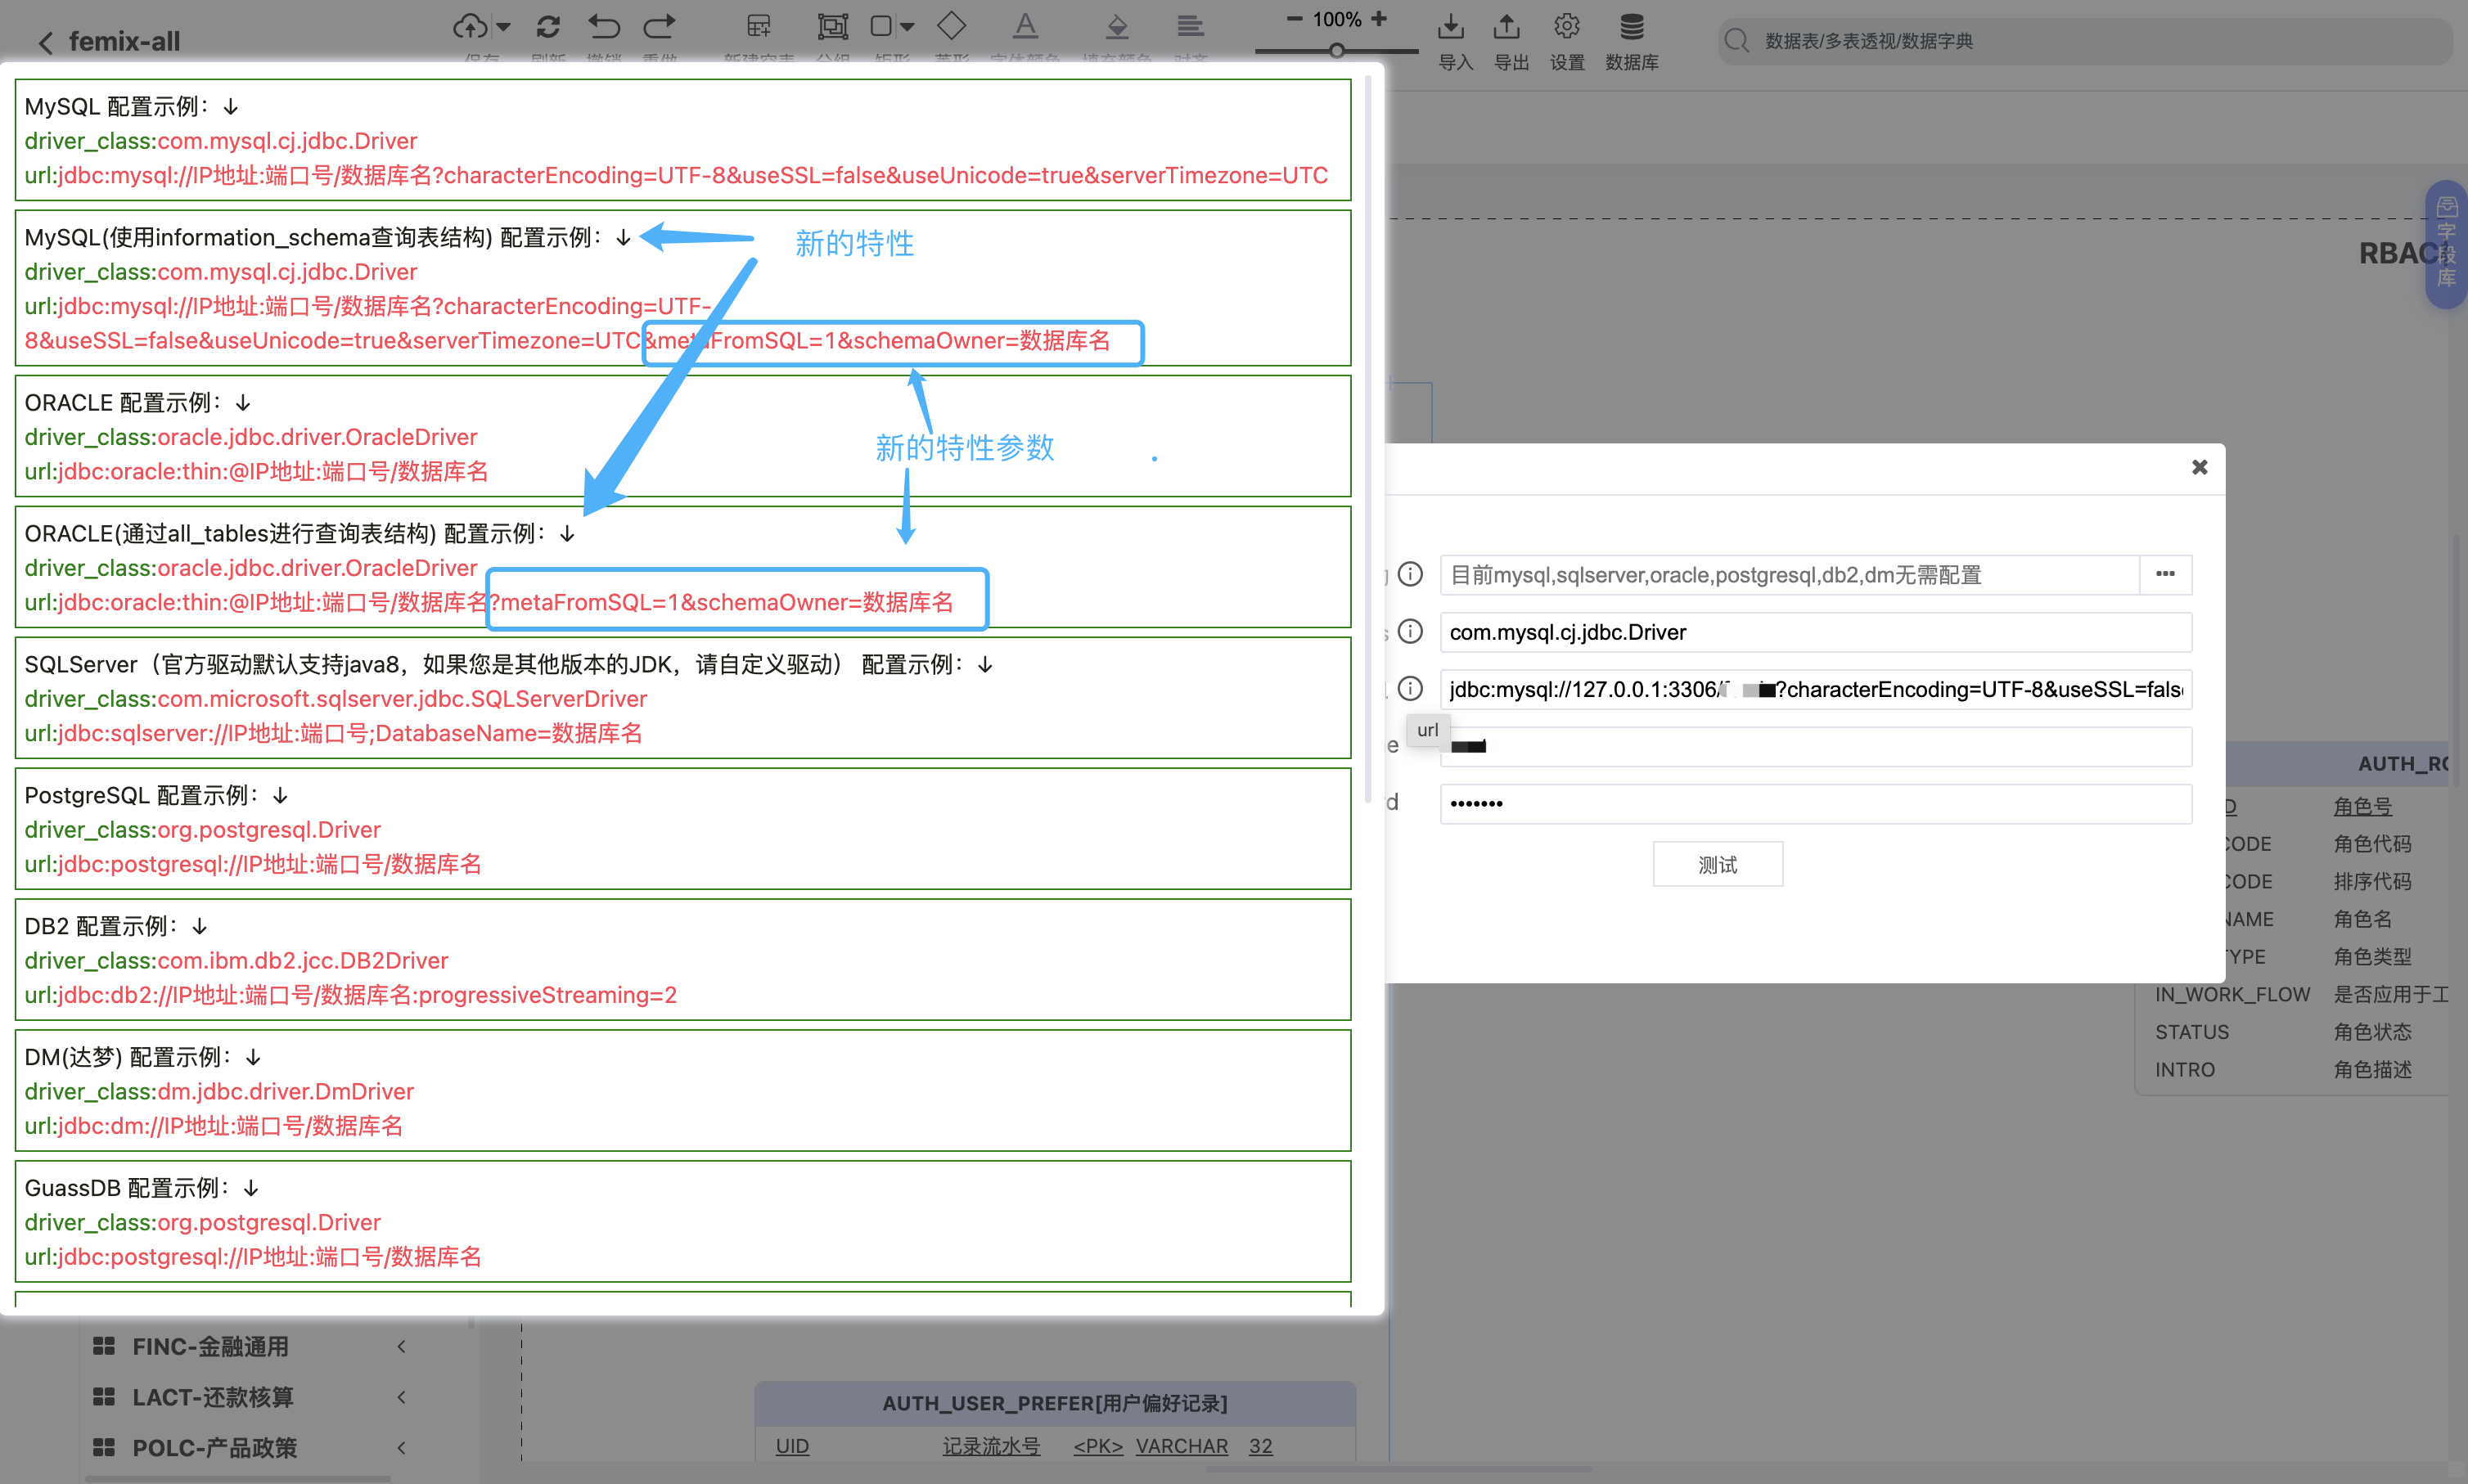This screenshot has height=1484, width=2468.
Task: Open the save options dropdown arrow
Action: coord(504,27)
